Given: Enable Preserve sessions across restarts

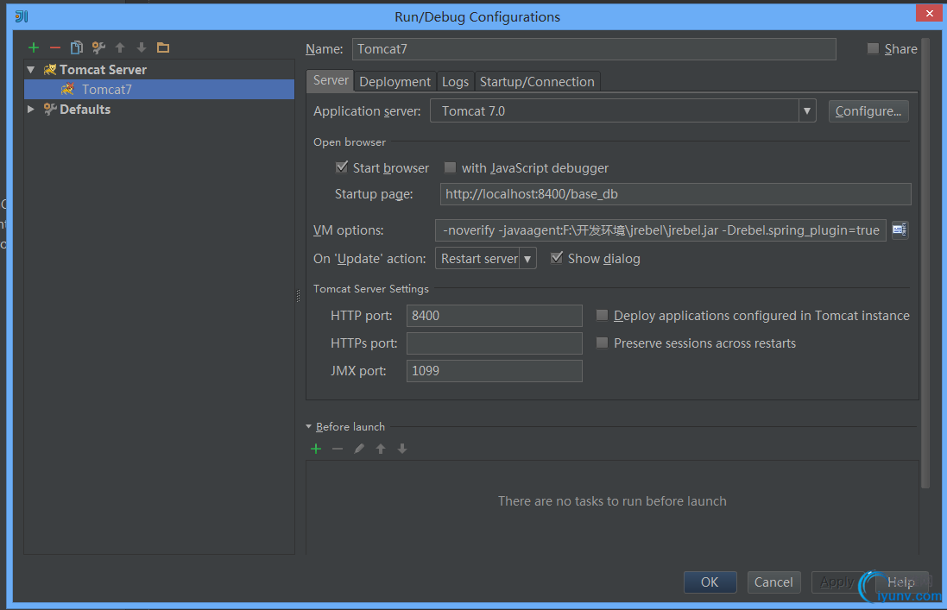Looking at the screenshot, I should click(x=602, y=343).
